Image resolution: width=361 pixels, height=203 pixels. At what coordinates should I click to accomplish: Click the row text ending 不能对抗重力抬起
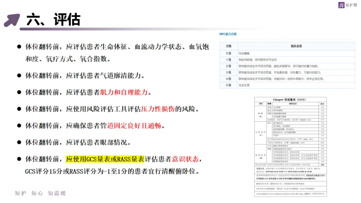click(x=279, y=66)
